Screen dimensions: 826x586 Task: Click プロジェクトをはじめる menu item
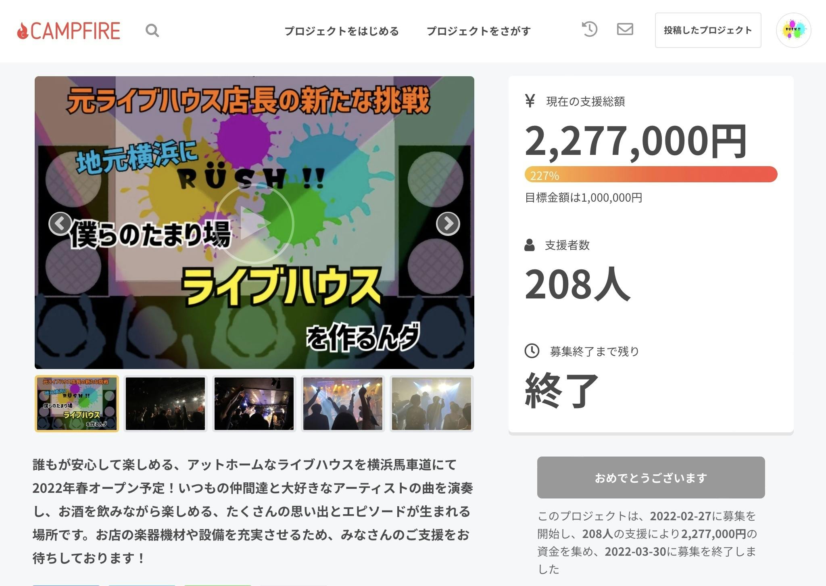coord(342,31)
